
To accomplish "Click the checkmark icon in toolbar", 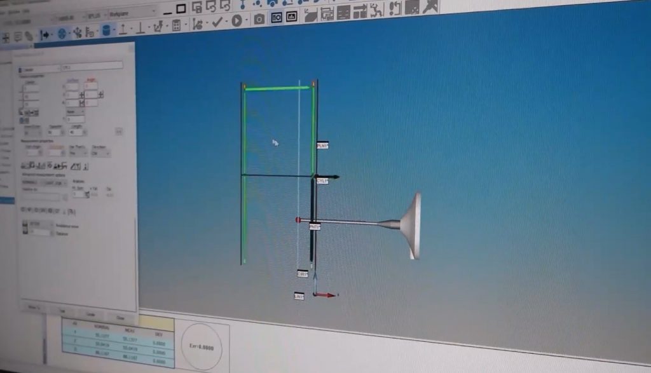I will coord(217,22).
